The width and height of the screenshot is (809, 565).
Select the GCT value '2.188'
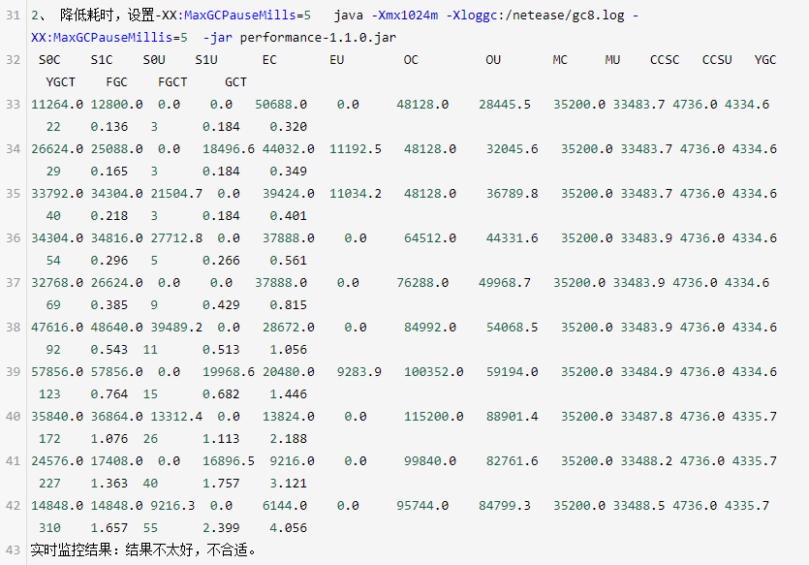pyautogui.click(x=288, y=439)
